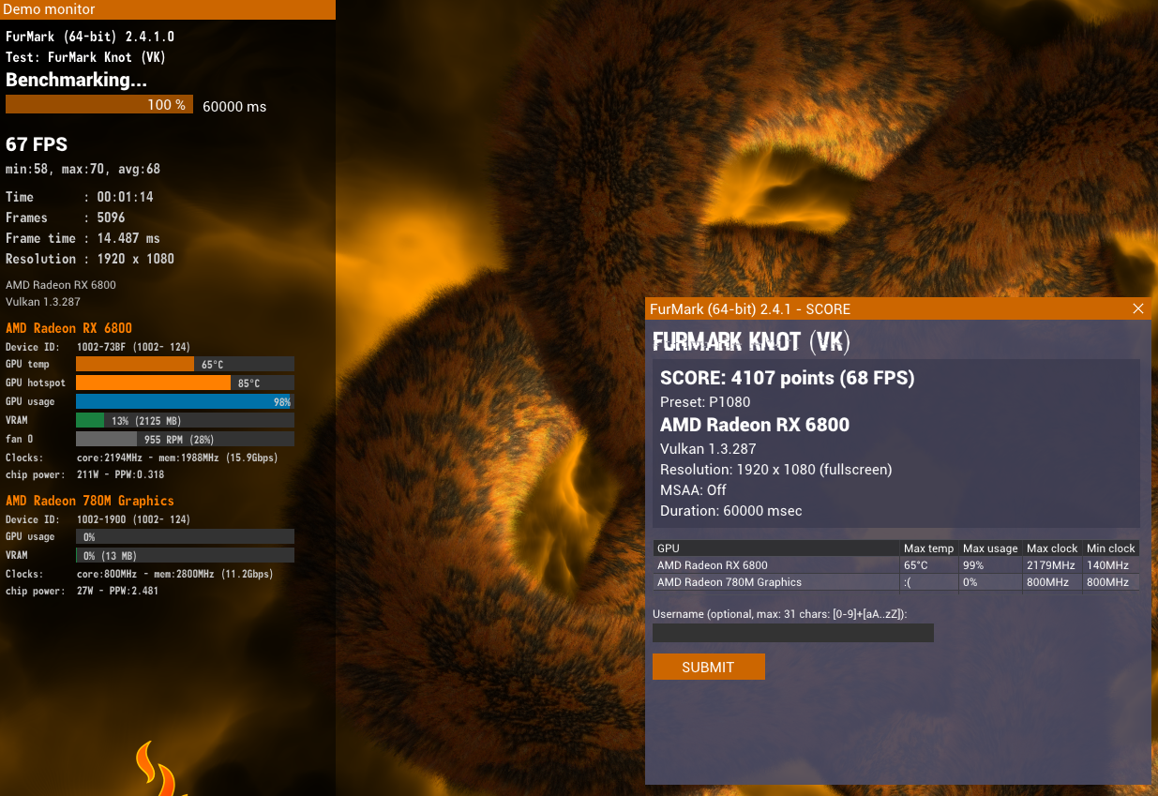Viewport: 1158px width, 796px height.
Task: Select the AMD Radeon 780M Graphics table row
Action: (x=896, y=582)
